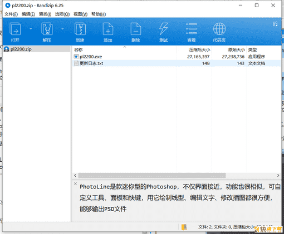Click the pl2200.exe application icon

(76, 57)
